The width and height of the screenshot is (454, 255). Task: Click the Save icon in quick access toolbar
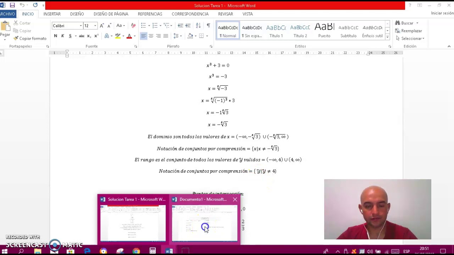click(12, 5)
